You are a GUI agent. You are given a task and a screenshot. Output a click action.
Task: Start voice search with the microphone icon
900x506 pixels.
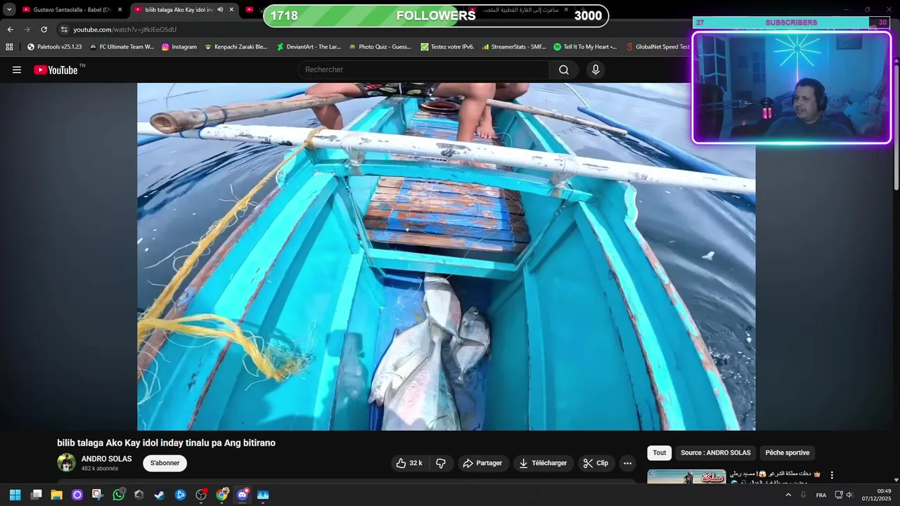point(596,70)
